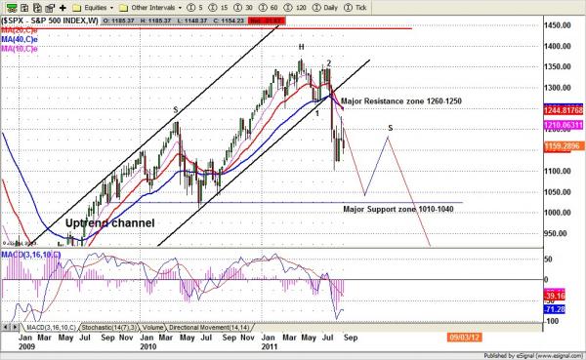Screen dimensions: 586x360
Task: Click the tab scroll right arrow
Action: [15, 328]
